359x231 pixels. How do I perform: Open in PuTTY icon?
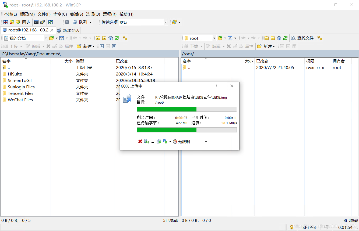pos(43,22)
